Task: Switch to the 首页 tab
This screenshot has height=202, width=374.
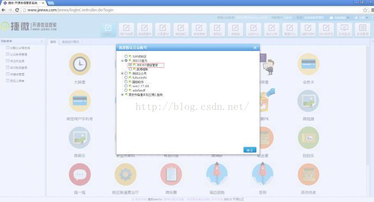Action: pyautogui.click(x=53, y=42)
